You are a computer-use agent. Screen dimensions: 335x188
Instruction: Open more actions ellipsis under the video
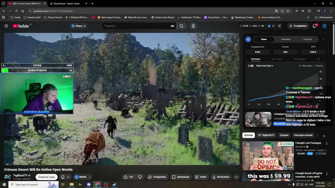point(236,177)
